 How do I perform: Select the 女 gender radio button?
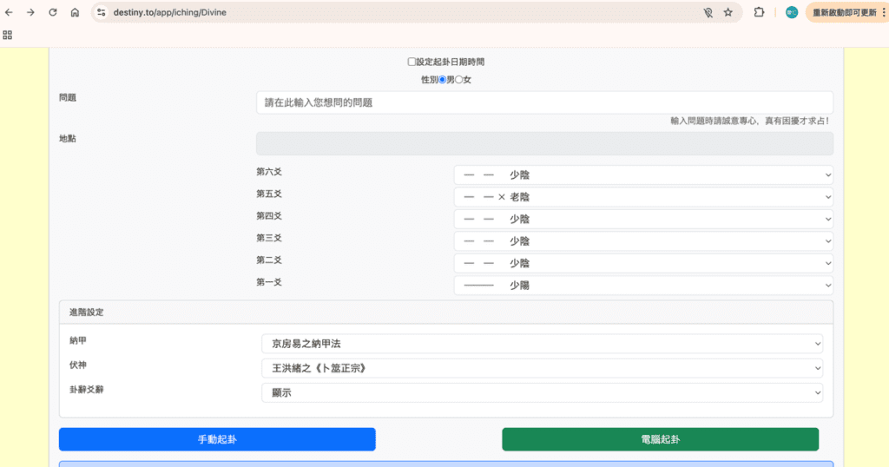pyautogui.click(x=460, y=80)
